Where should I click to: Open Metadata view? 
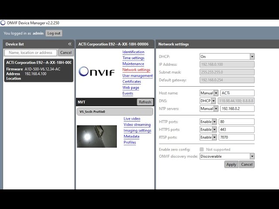(131, 136)
